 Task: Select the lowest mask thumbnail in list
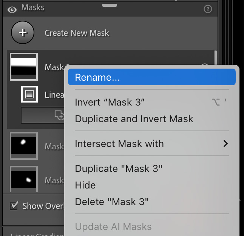[x=23, y=179]
